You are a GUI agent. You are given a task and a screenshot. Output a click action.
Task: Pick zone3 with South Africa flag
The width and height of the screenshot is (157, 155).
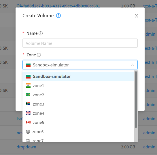pos(78,104)
